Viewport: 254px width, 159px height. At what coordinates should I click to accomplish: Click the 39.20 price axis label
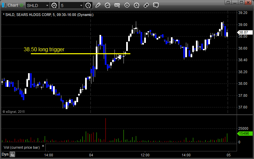tap(243, 13)
